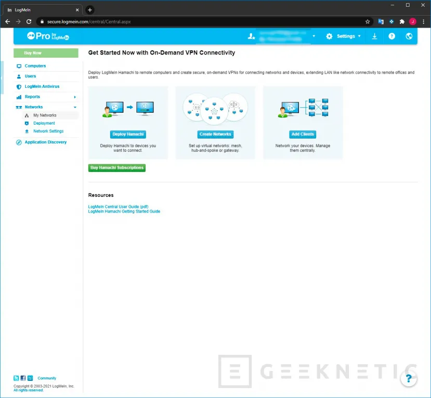This screenshot has width=431, height=398.
Task: Click the floating help question mark button
Action: tap(409, 378)
